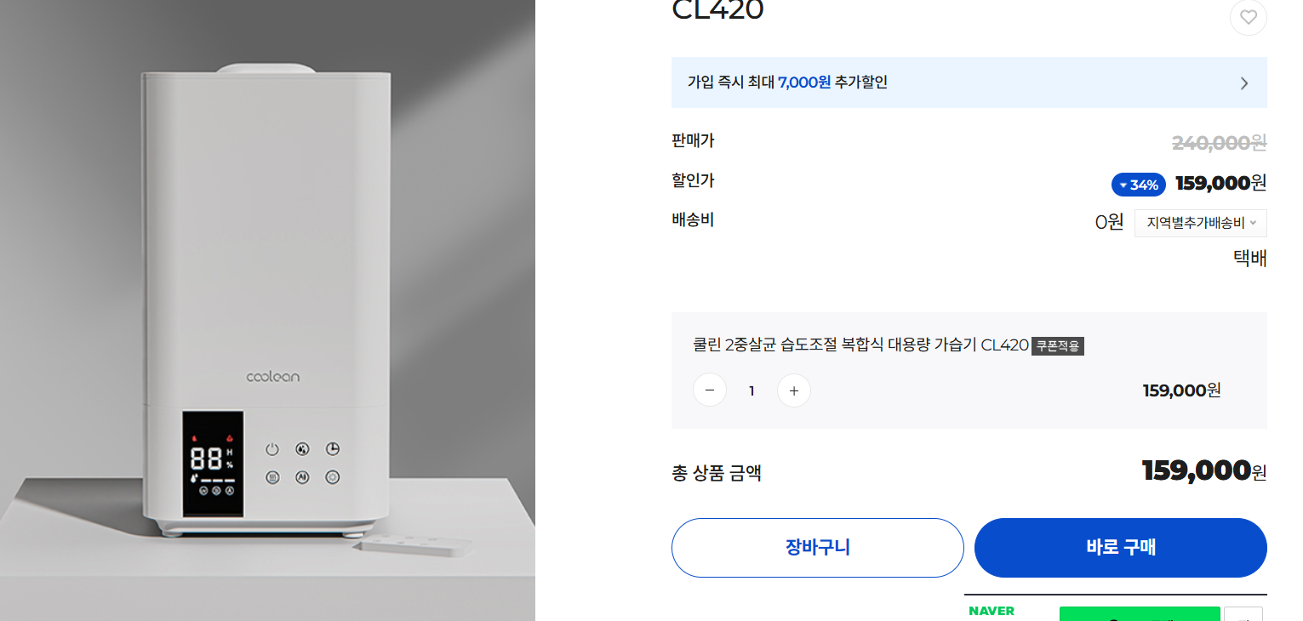Image resolution: width=1303 pixels, height=621 pixels.
Task: Expand the 7,000원 membership discount banner
Action: 969,83
